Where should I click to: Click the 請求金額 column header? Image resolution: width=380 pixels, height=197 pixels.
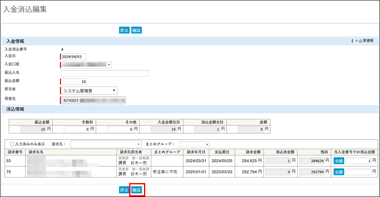pyautogui.click(x=250, y=152)
